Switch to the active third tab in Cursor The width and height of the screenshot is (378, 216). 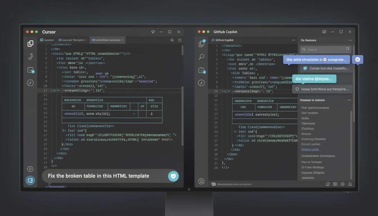(108, 40)
